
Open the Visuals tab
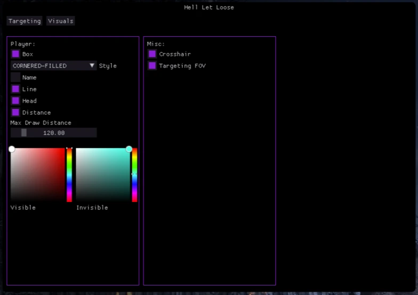(x=61, y=21)
